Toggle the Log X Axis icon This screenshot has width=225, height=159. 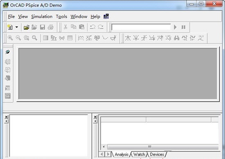click(x=46, y=38)
